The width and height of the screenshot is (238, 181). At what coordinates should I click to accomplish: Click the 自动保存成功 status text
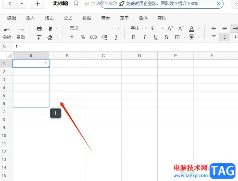(x=104, y=4)
